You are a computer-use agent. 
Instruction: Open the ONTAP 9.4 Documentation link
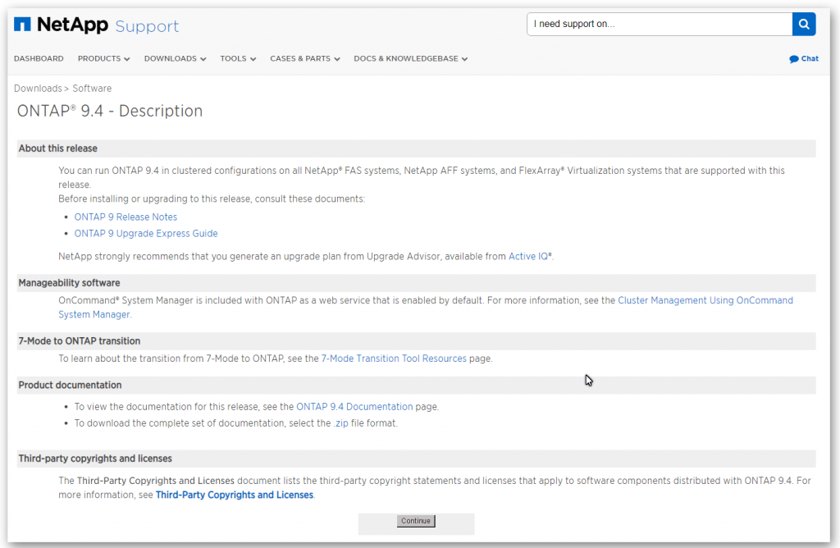[x=354, y=406]
